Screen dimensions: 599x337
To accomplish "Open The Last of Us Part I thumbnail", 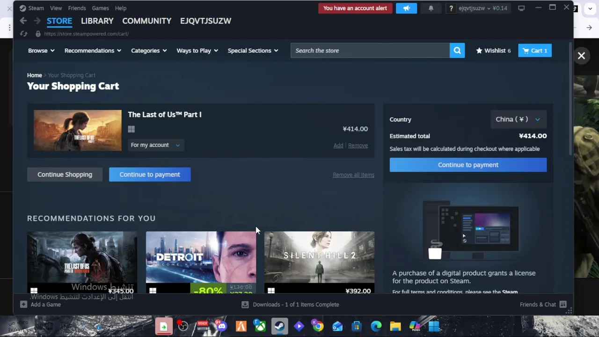I will (x=78, y=131).
